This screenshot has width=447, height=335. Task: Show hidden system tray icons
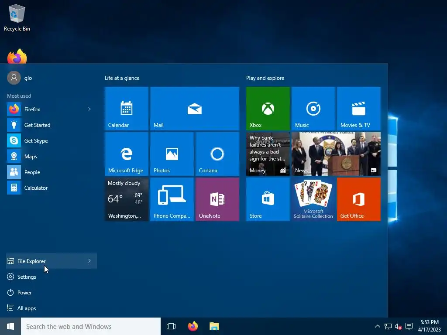tap(377, 326)
